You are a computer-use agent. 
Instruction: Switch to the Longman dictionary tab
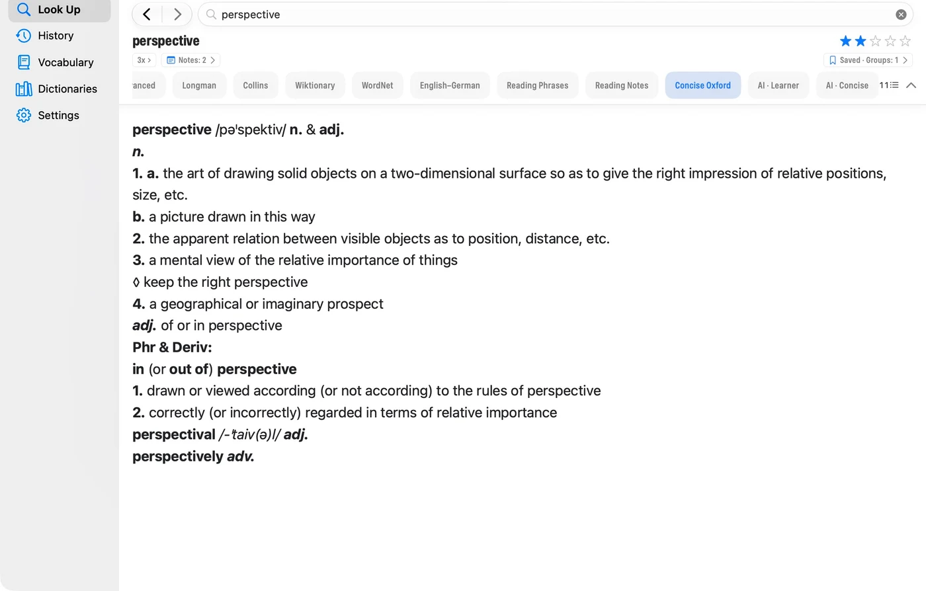(199, 85)
